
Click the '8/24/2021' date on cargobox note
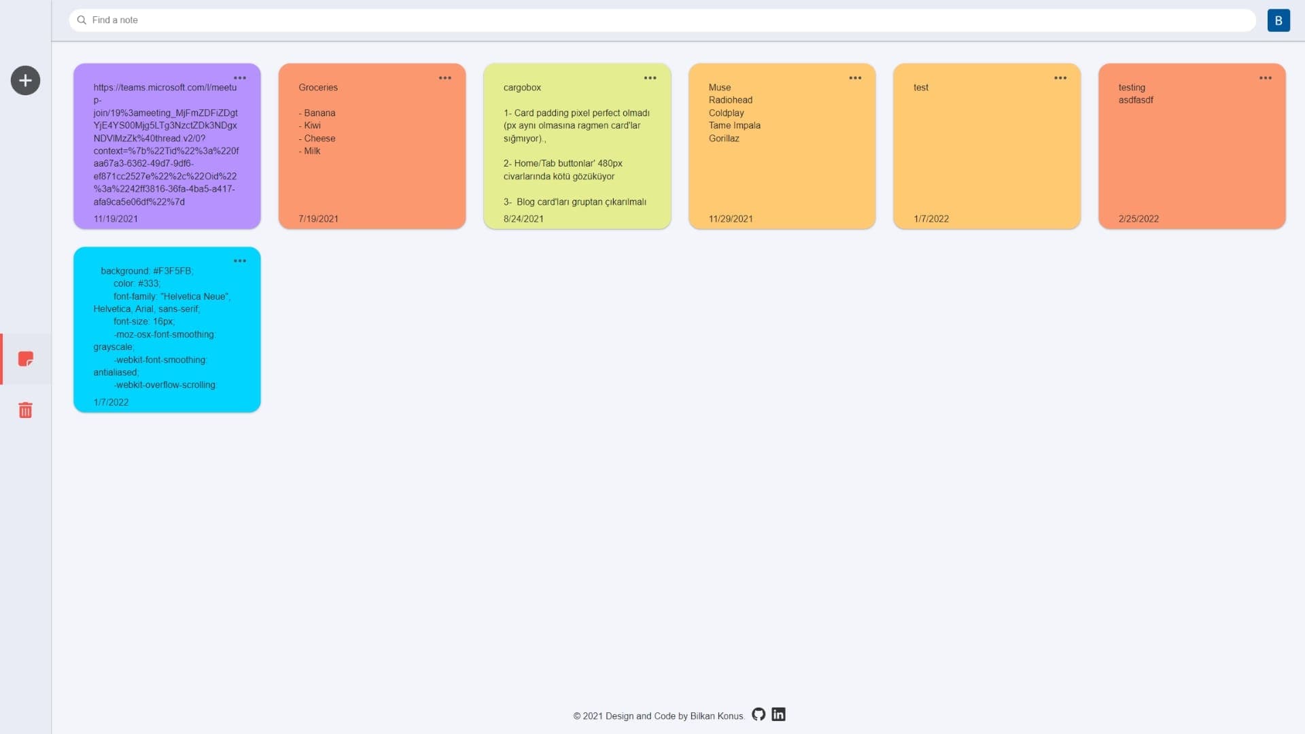[523, 219]
